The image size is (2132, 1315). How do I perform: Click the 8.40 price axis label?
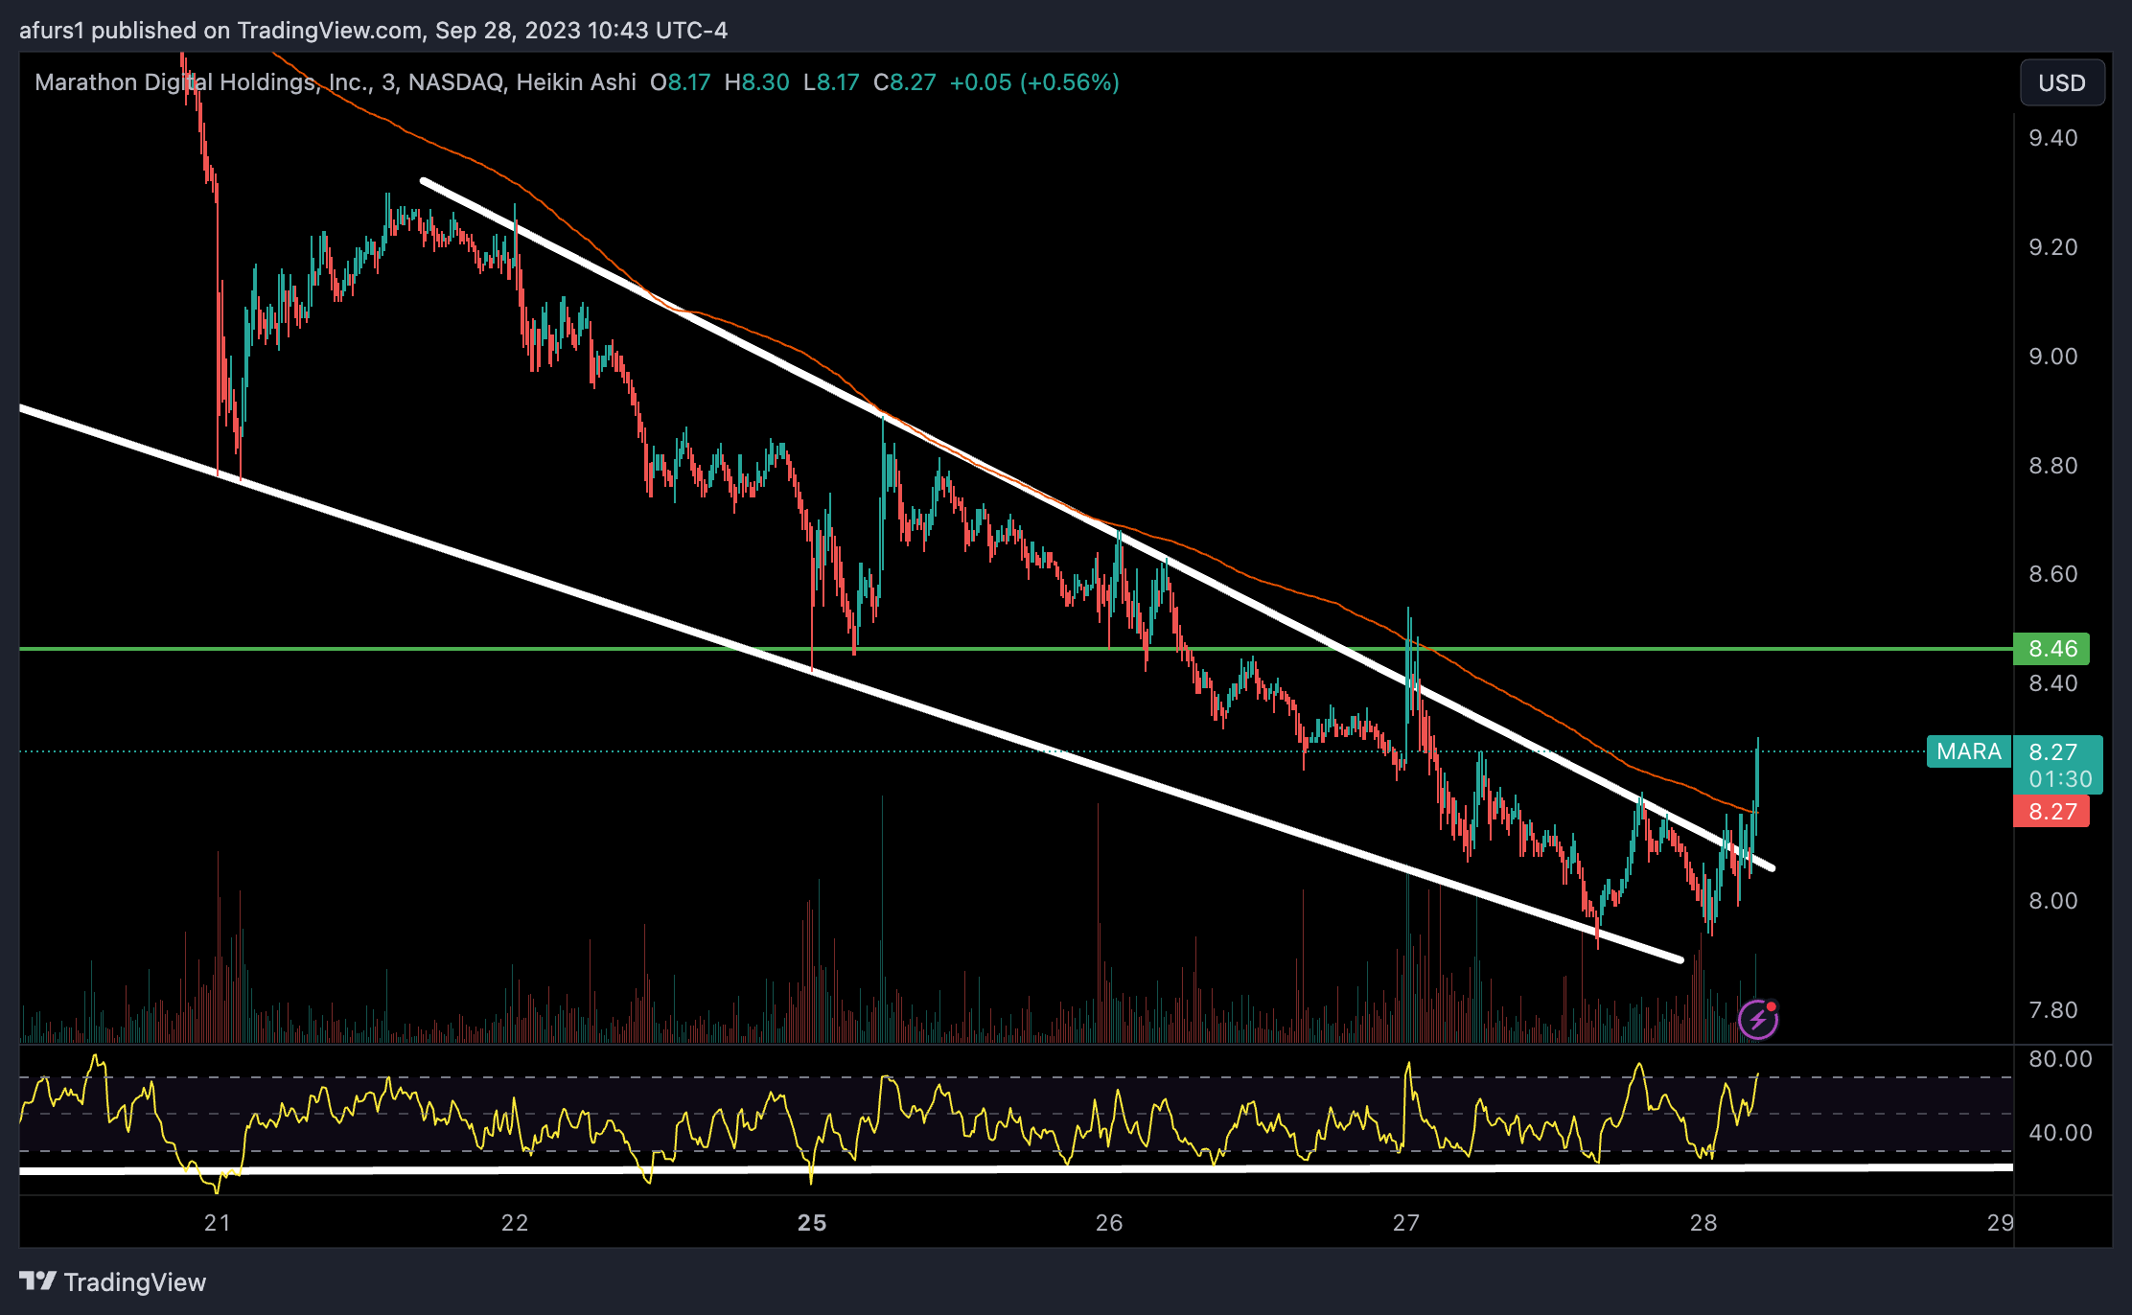click(x=2053, y=683)
